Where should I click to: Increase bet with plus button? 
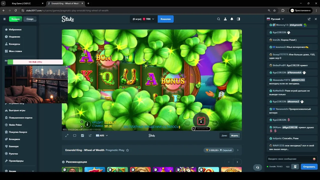[x=215, y=123]
